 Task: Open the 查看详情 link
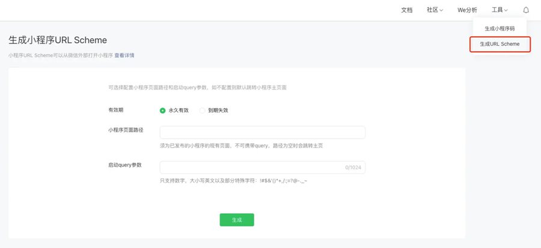(x=124, y=55)
